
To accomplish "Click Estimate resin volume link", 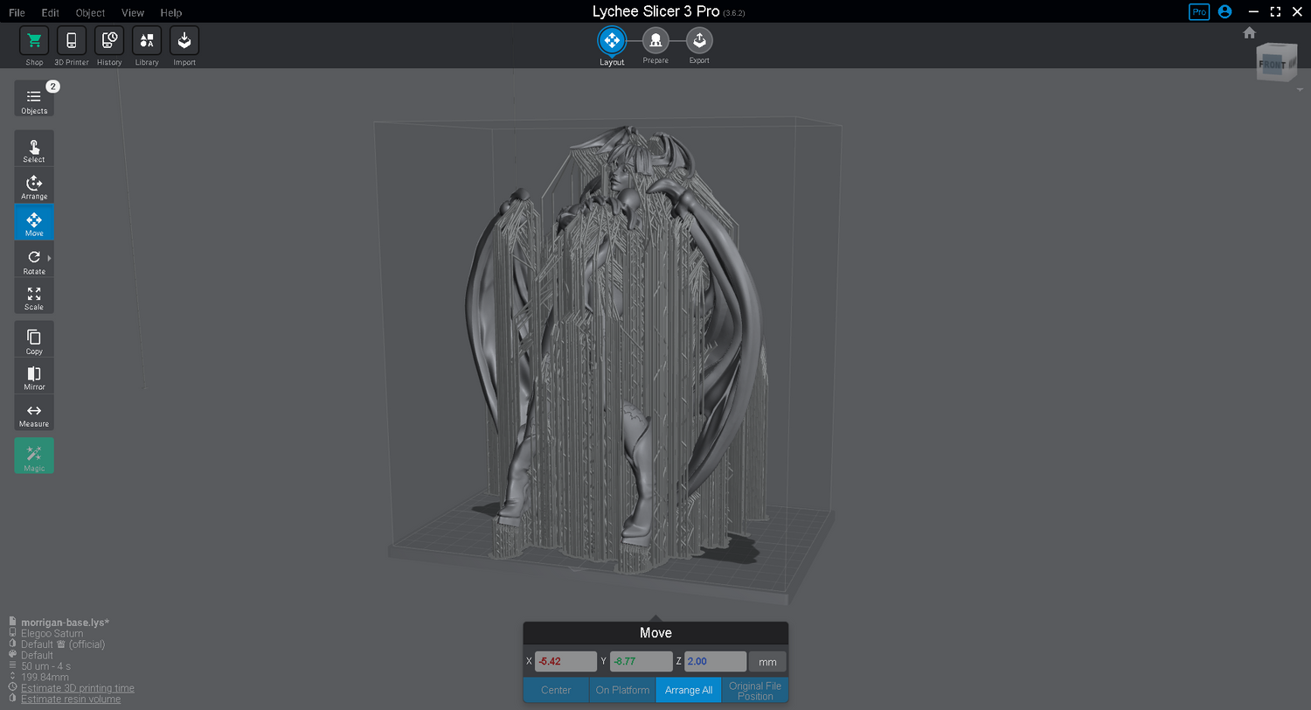I will [x=71, y=699].
